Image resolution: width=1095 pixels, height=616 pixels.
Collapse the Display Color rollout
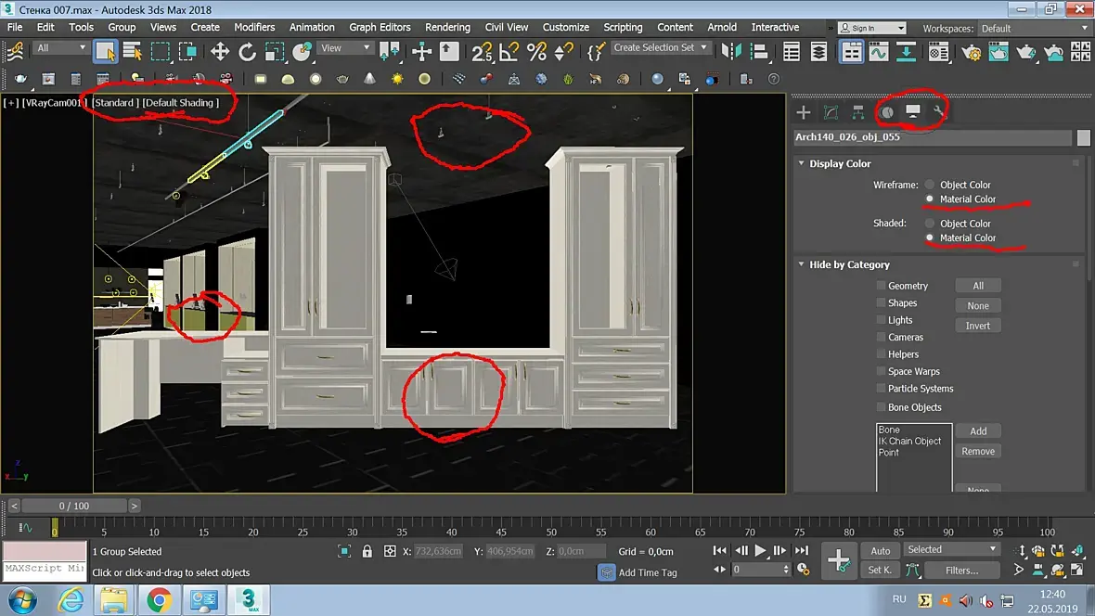point(839,163)
